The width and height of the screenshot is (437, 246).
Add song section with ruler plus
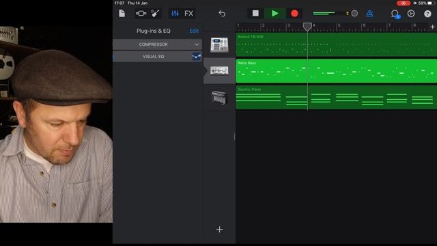(x=432, y=27)
